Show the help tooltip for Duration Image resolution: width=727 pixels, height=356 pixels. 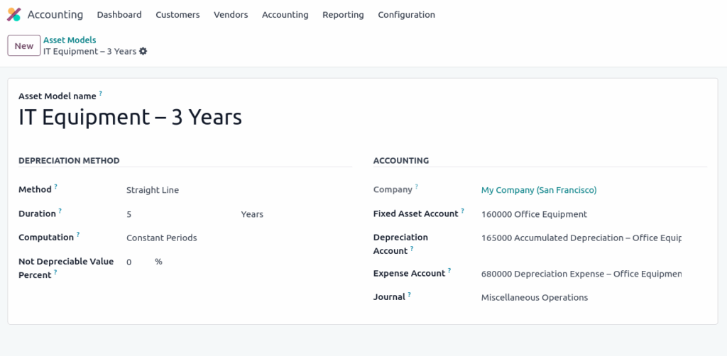tap(60, 211)
